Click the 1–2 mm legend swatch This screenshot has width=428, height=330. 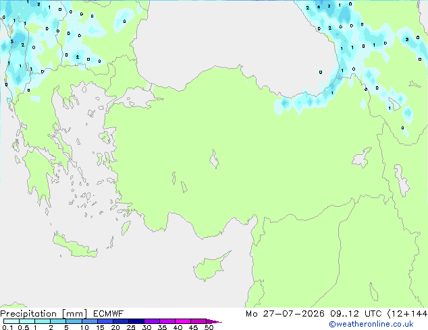(43, 321)
